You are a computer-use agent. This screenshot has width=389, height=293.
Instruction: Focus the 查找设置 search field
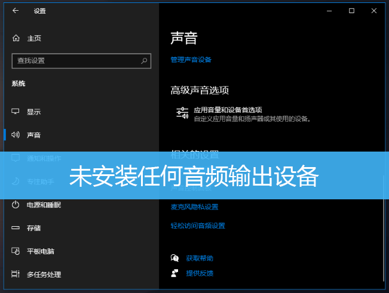point(75,60)
